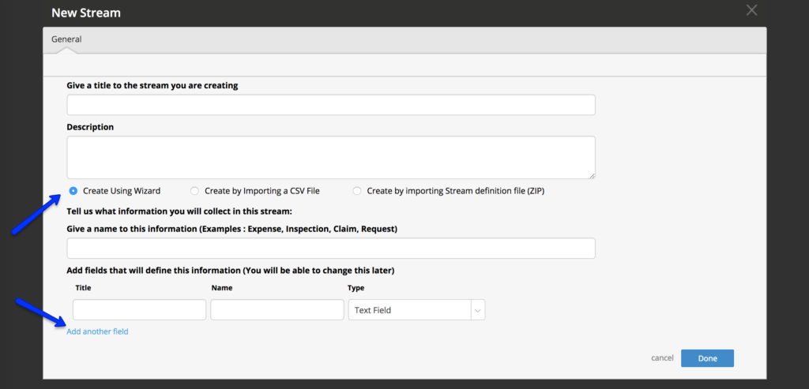Click the chevron arrow of Type selector
The image size is (809, 389).
(x=477, y=310)
